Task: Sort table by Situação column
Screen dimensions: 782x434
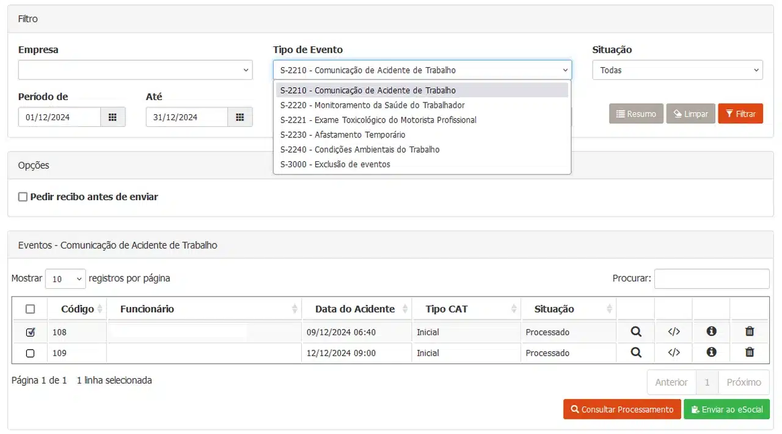Action: 569,309
